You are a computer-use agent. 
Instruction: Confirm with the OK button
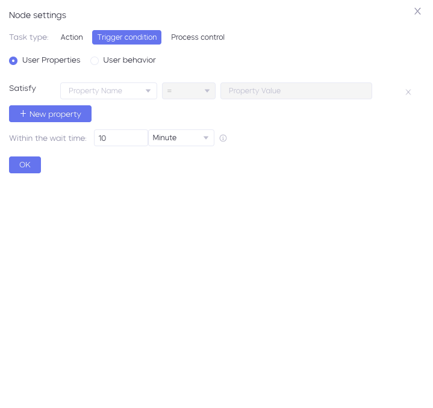click(25, 165)
